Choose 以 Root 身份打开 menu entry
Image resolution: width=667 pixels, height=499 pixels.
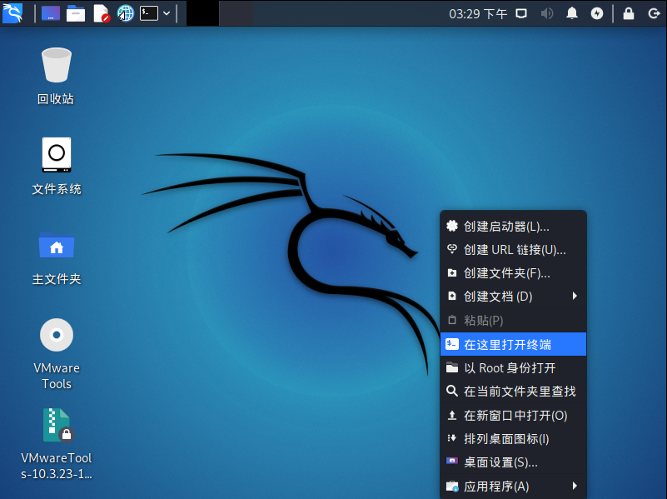click(x=513, y=367)
